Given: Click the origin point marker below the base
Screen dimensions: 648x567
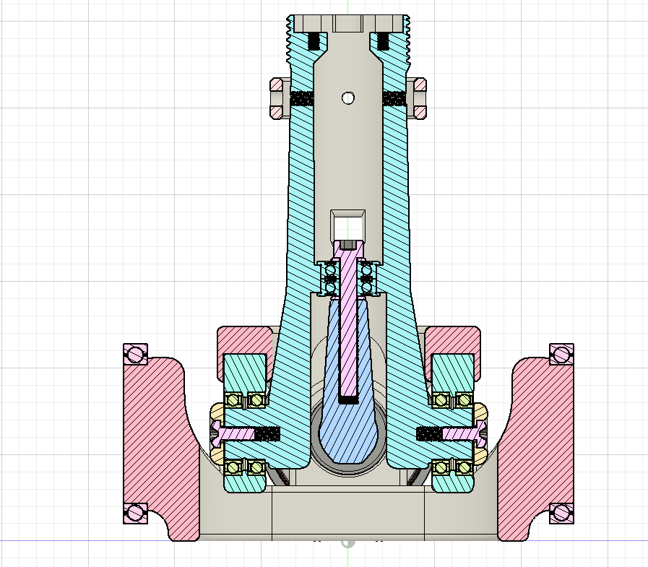Looking at the screenshot, I should (x=348, y=542).
